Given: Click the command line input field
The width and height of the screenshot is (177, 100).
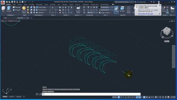Looking at the screenshot, I should pyautogui.click(x=91, y=94).
